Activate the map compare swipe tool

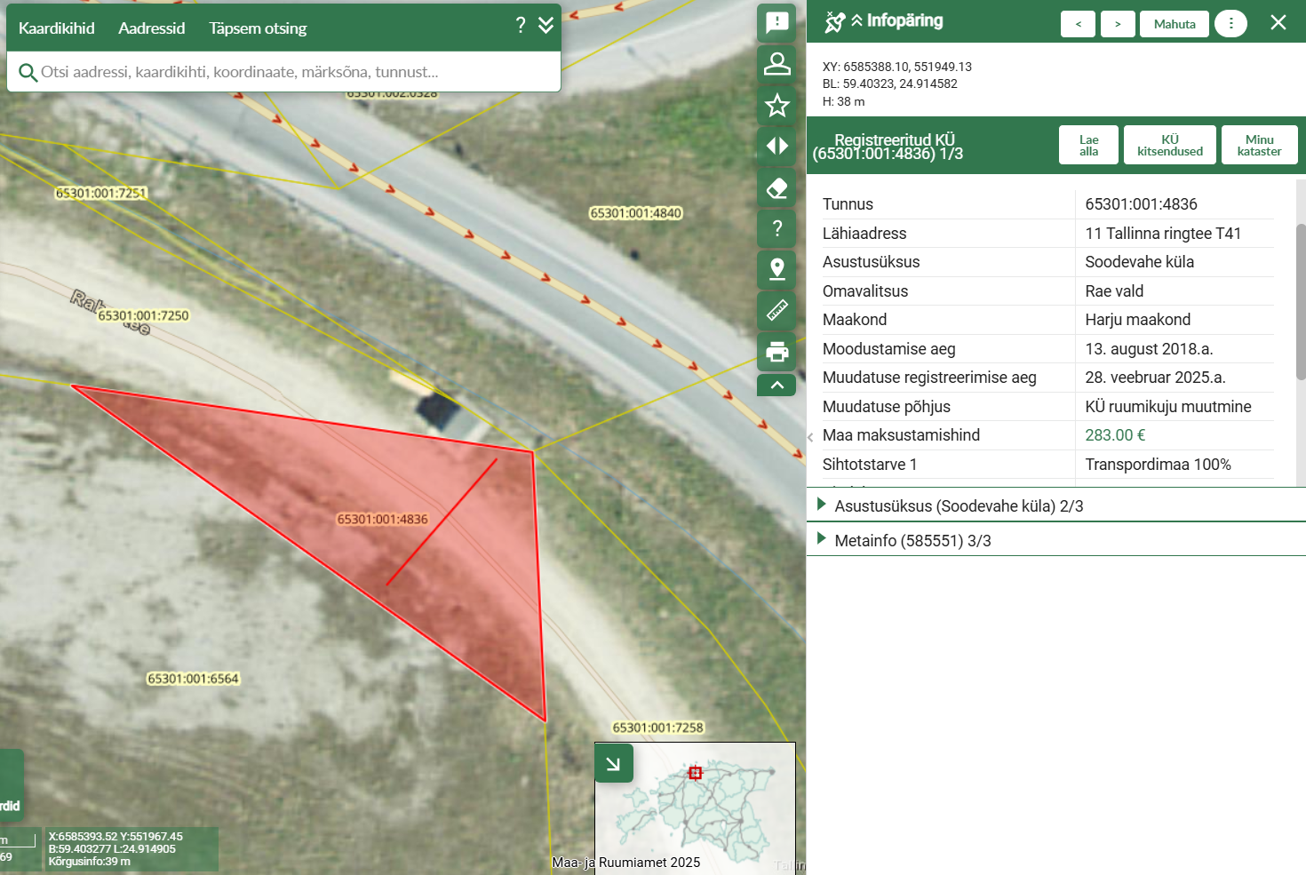tap(776, 147)
